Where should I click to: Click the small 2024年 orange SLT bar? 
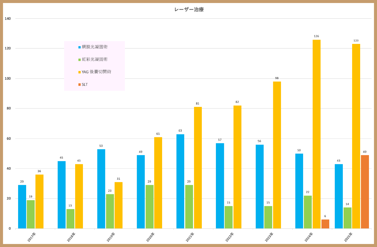point(325,224)
